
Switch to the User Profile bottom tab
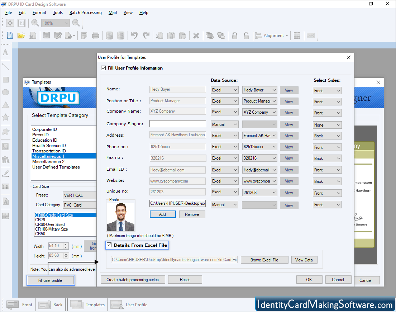click(x=129, y=305)
